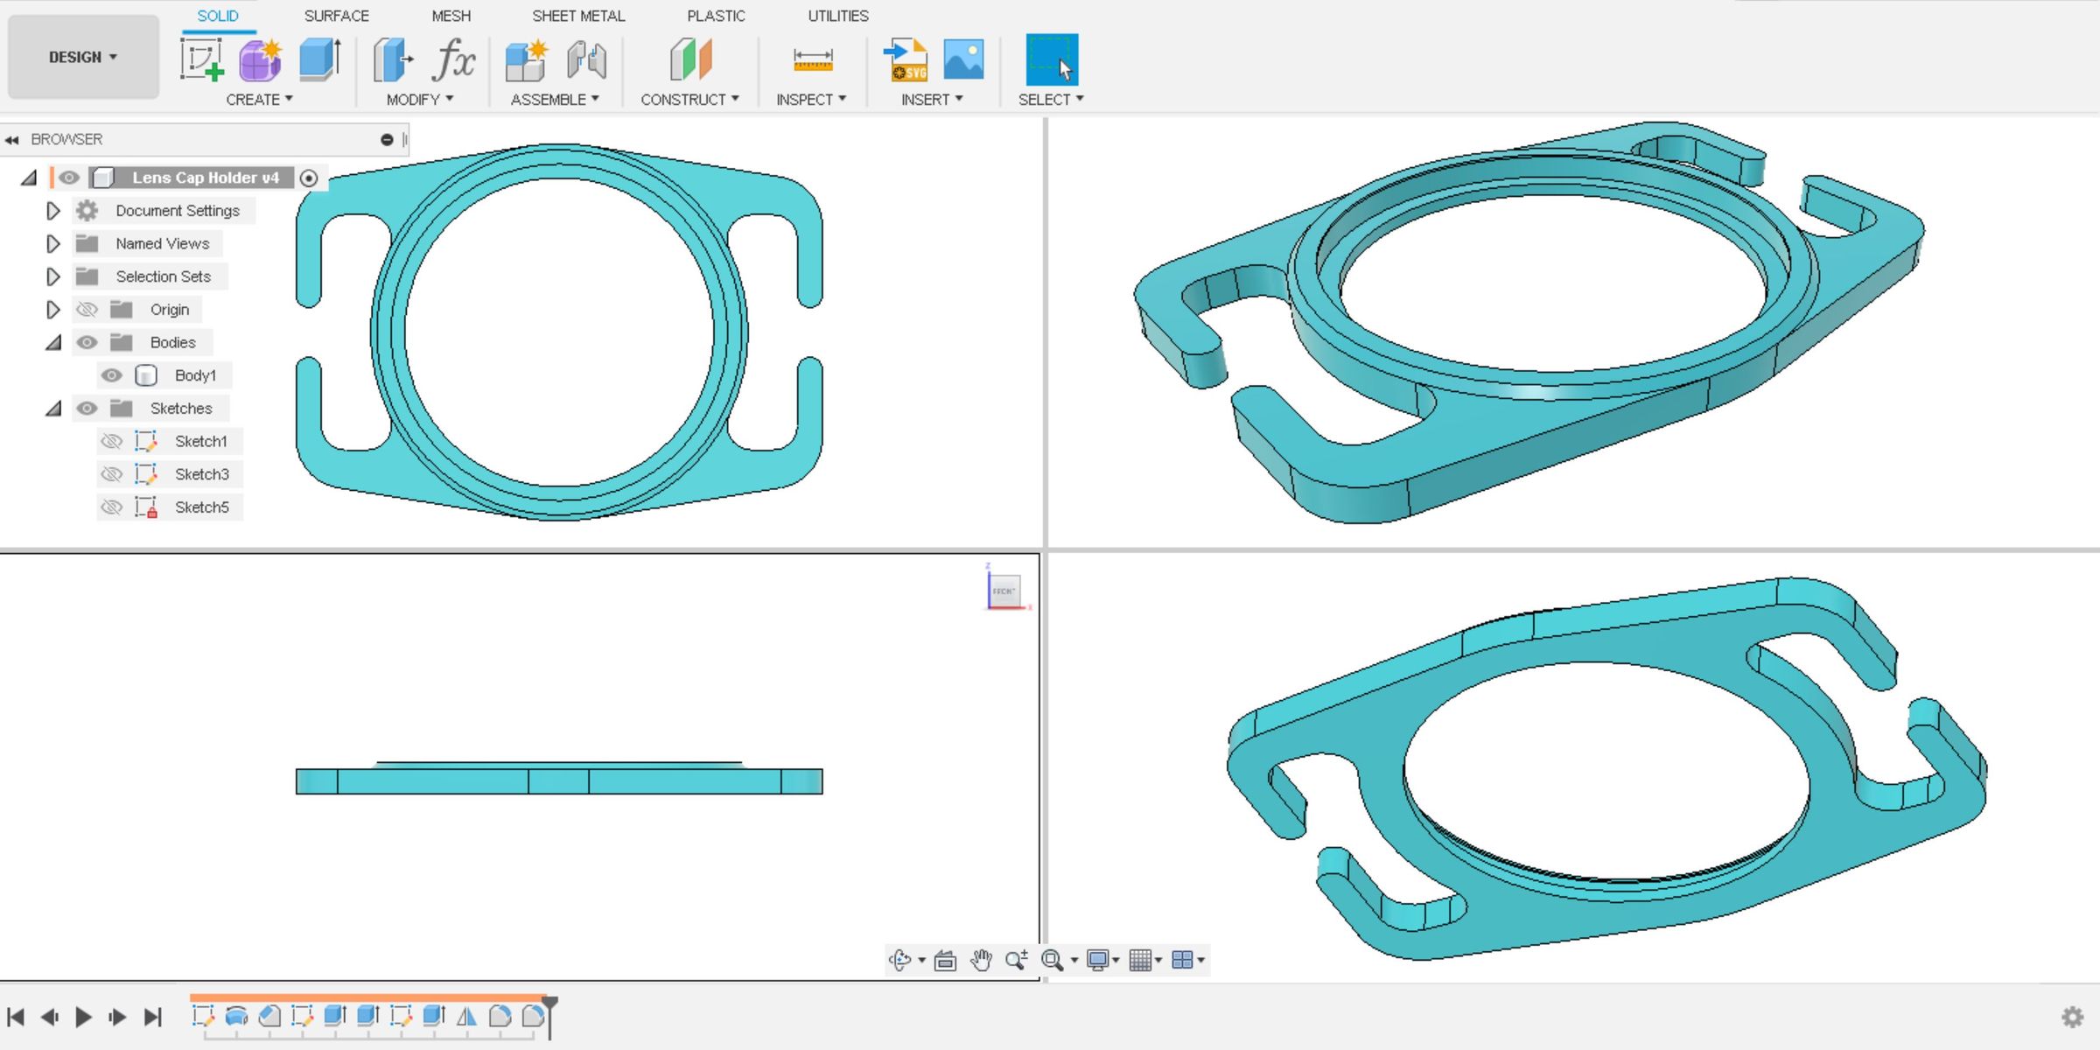This screenshot has height=1050, width=2100.
Task: Open the SURFACE ribbon tab
Action: [x=336, y=15]
